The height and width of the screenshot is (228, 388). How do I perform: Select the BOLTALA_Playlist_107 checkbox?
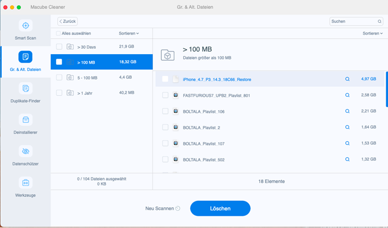165,143
